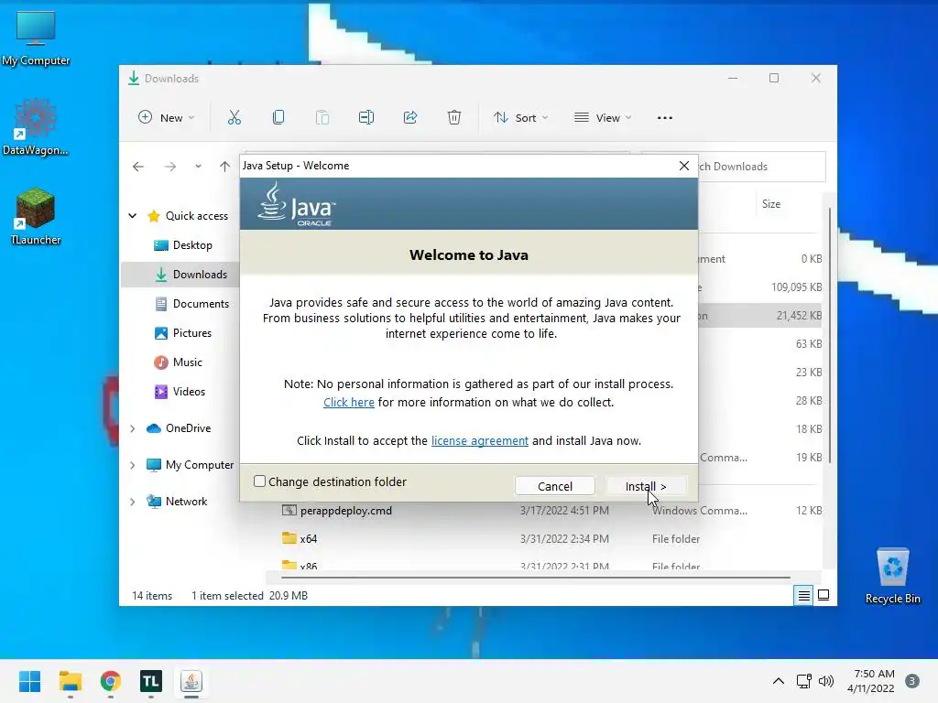Image resolution: width=938 pixels, height=703 pixels.
Task: Open the license agreement link
Action: (479, 440)
